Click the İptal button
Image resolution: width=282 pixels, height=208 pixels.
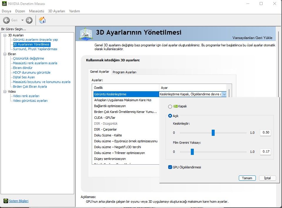pyautogui.click(x=267, y=178)
